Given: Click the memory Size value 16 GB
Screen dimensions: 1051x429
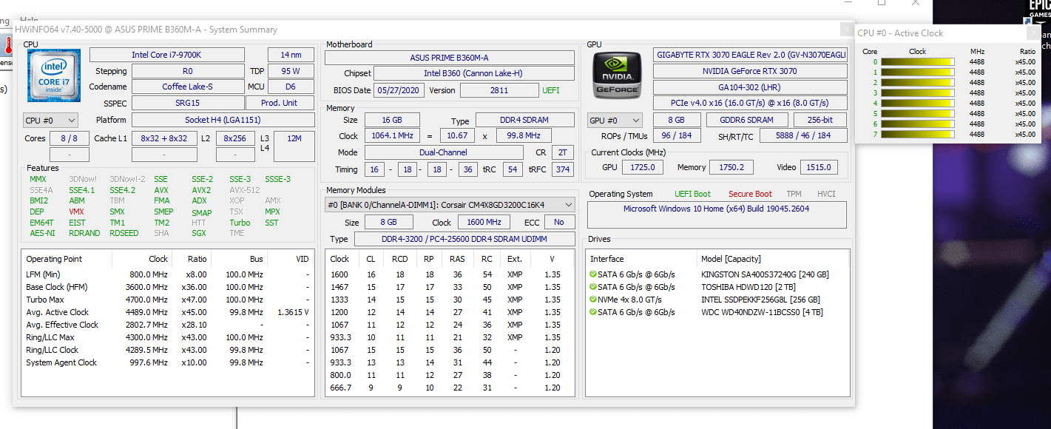Looking at the screenshot, I should (x=392, y=120).
